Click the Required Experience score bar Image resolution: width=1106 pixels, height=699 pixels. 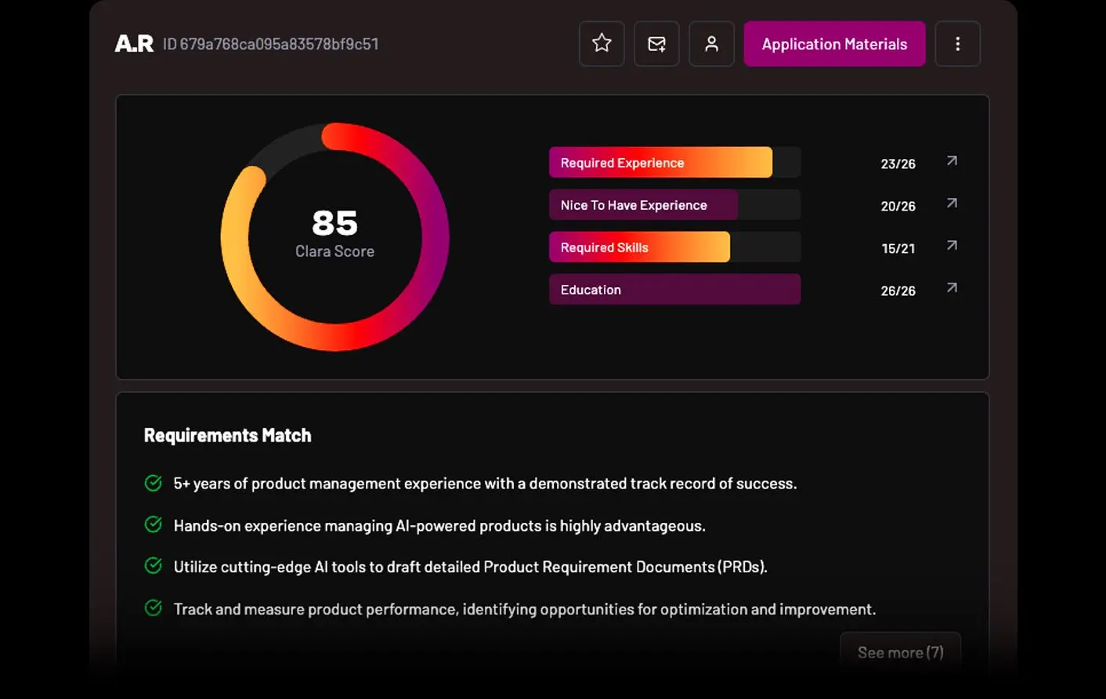pos(674,162)
